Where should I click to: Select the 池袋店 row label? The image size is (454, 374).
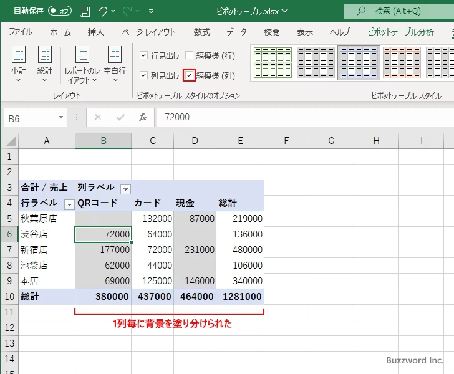(x=47, y=266)
